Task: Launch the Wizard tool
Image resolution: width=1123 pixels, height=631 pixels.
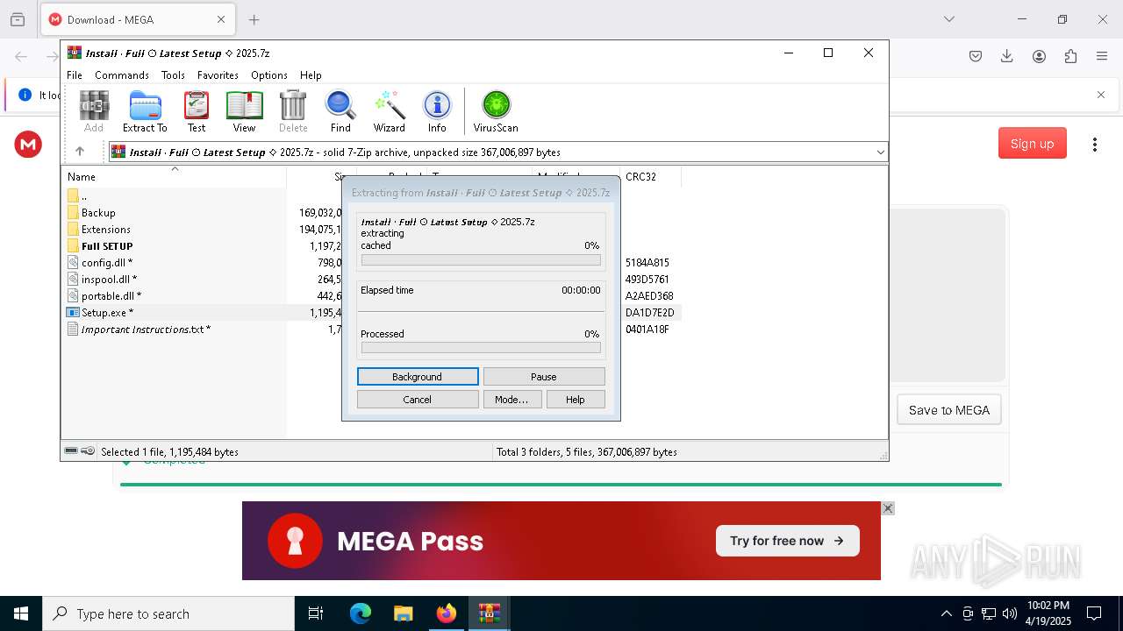Action: tap(389, 111)
